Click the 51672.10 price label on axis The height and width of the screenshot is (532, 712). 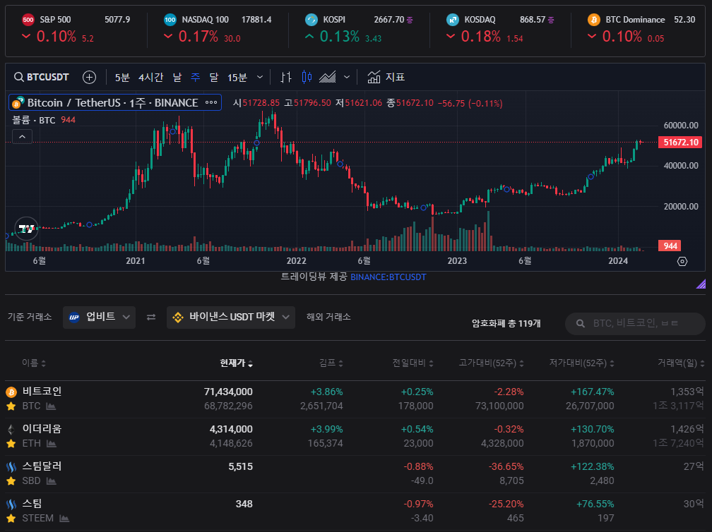[680, 143]
